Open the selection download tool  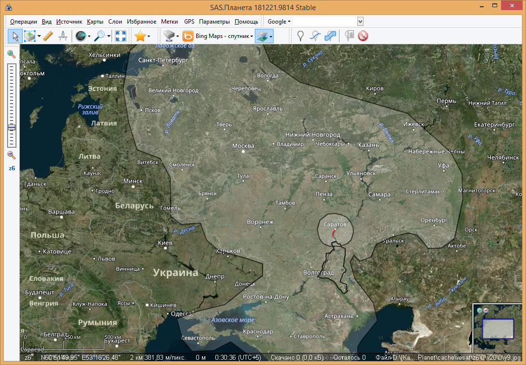coord(29,36)
